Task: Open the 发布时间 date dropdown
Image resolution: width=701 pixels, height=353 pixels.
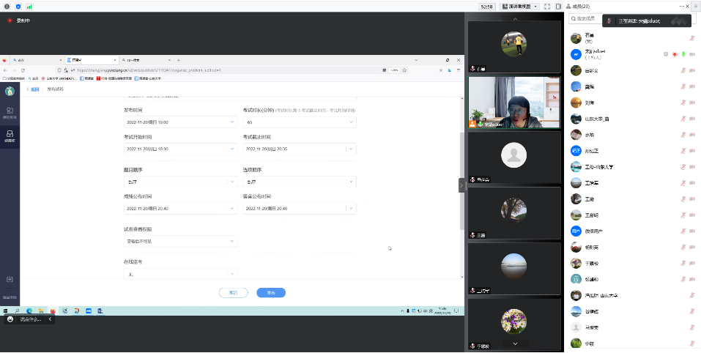Action: point(180,122)
